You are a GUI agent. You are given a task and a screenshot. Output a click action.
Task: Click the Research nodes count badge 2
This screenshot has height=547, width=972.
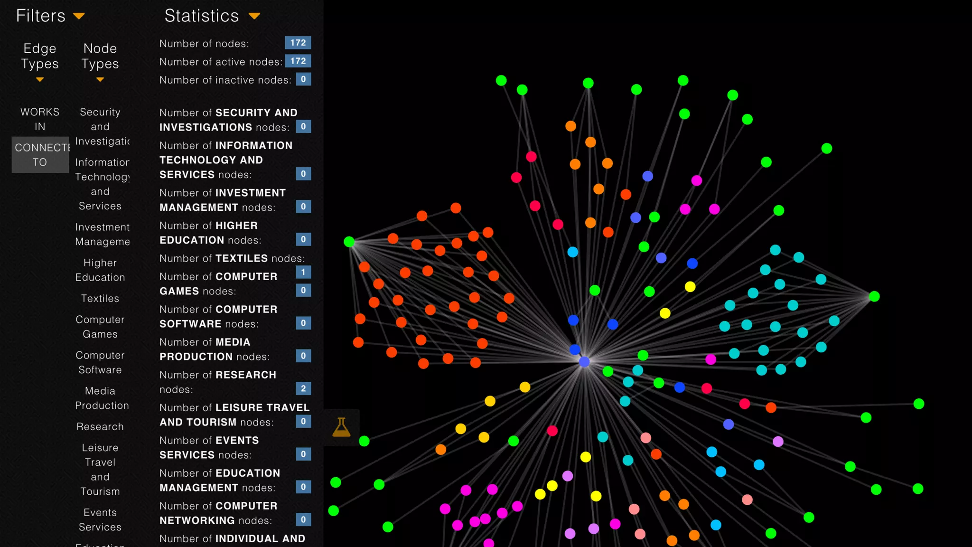[x=303, y=388]
